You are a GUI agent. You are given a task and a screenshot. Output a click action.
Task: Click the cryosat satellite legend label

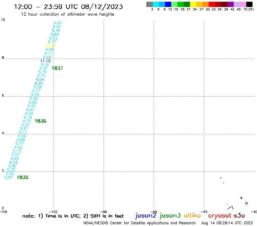pos(219,216)
